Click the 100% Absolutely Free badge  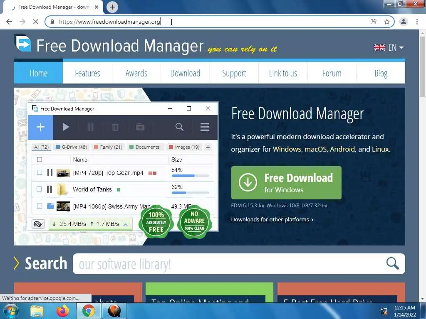tap(156, 222)
